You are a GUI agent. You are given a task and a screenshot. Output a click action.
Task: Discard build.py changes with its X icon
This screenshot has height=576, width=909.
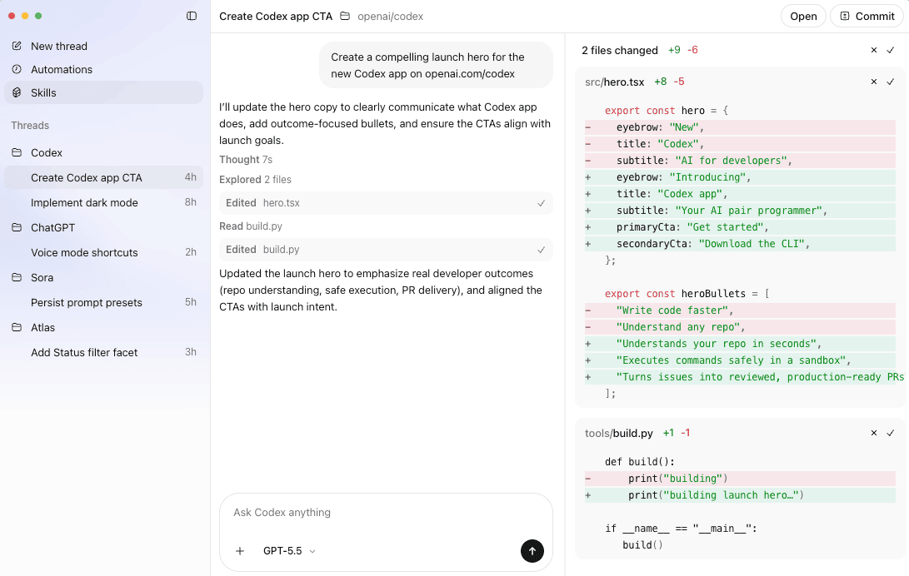874,433
